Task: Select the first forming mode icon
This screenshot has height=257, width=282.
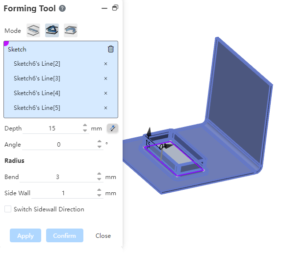Action: click(x=33, y=30)
